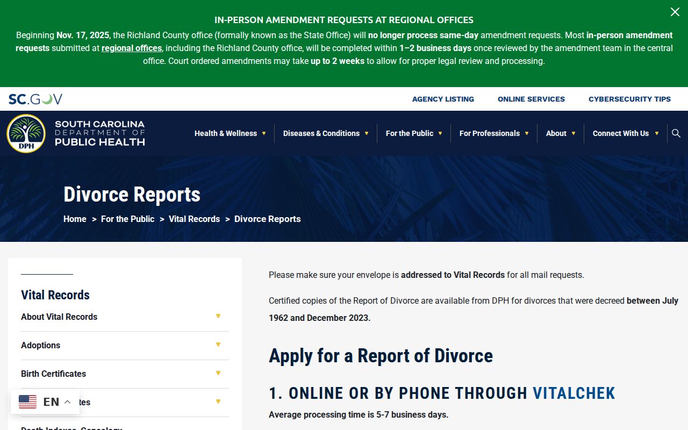Click the Divorce Reports breadcrumb text
688x430 pixels.
click(267, 219)
